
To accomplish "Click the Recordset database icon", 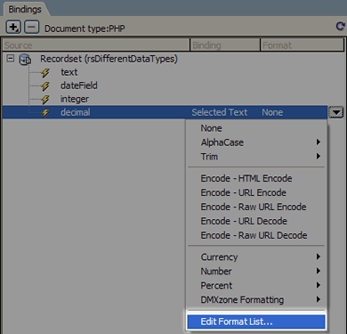I will (25, 60).
